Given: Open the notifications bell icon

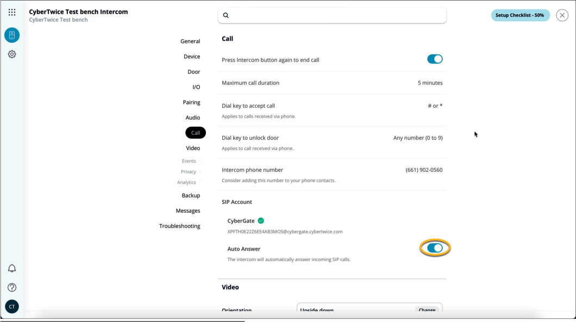Looking at the screenshot, I should click(x=11, y=268).
